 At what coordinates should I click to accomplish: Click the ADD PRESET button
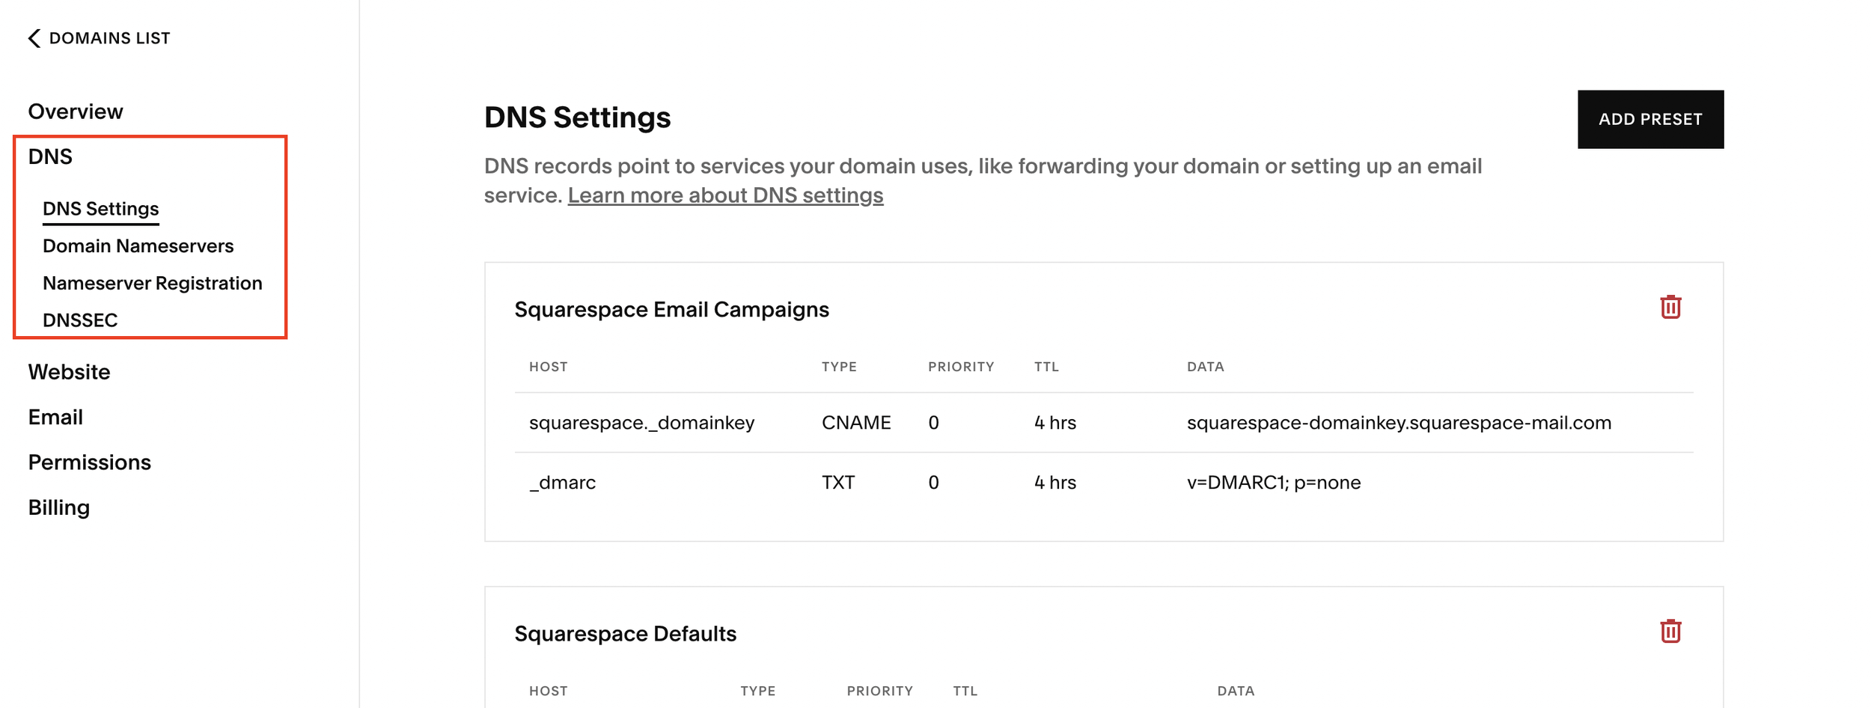tap(1650, 118)
